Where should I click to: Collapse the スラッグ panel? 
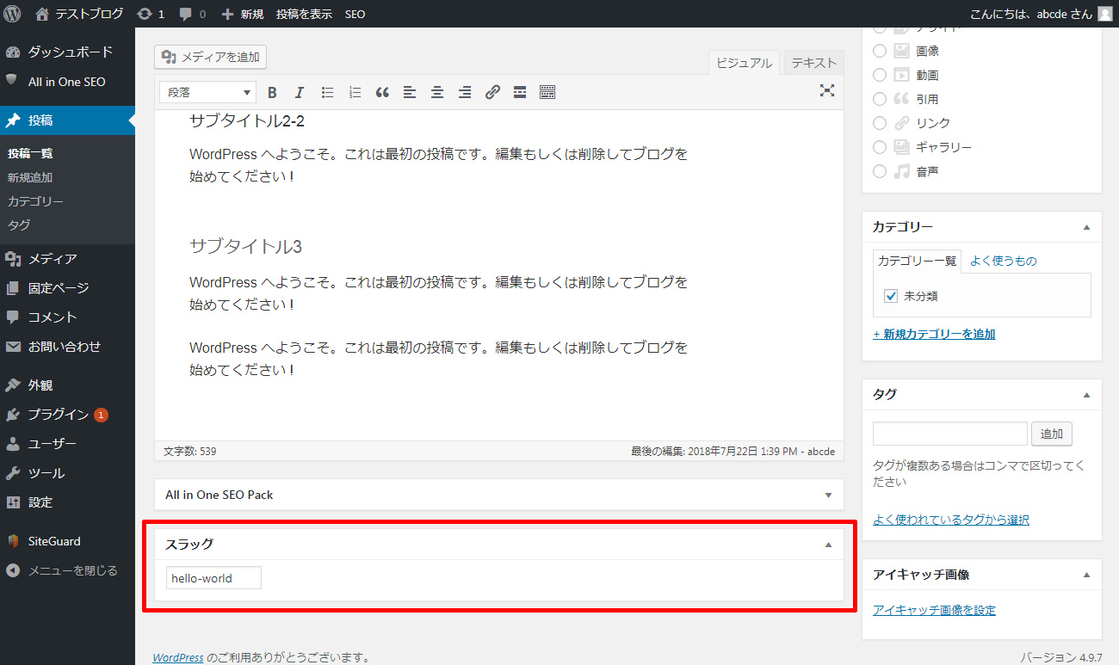[828, 545]
